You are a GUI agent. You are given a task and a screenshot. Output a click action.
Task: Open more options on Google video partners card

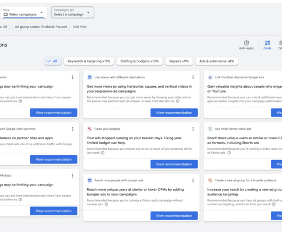click(72, 129)
